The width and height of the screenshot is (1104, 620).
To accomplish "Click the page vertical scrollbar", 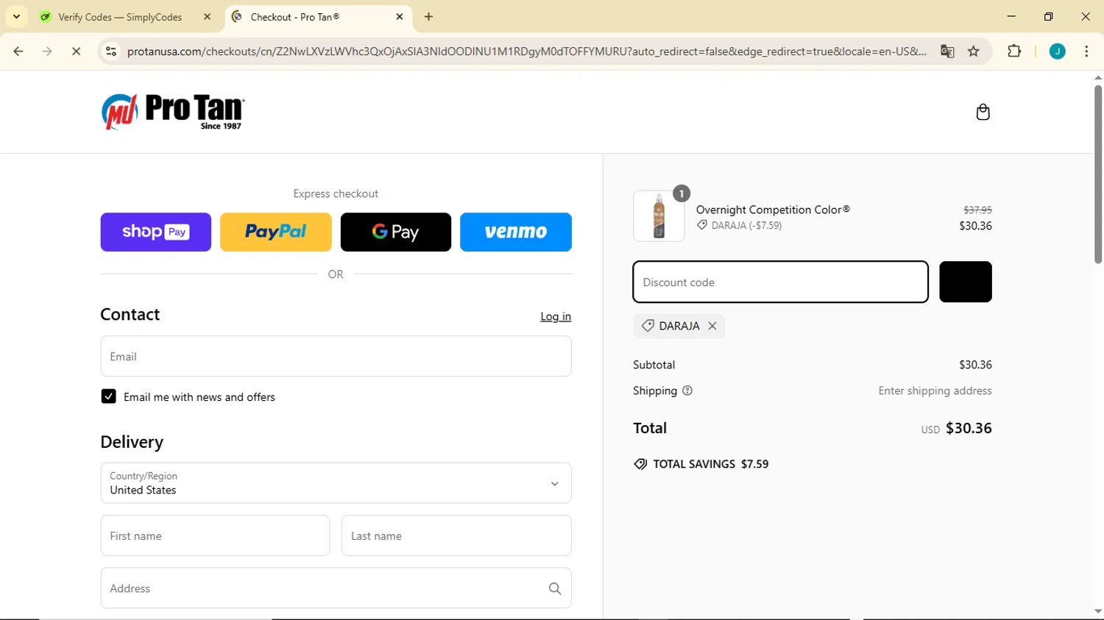I will click(x=1098, y=174).
